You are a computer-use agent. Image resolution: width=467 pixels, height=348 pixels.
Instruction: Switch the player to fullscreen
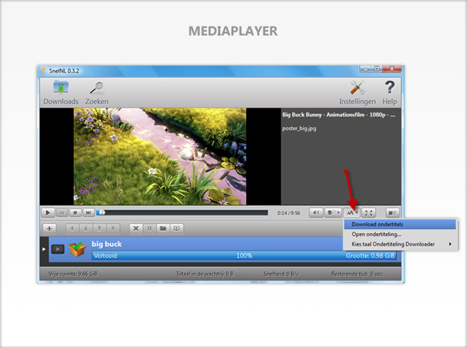coord(369,213)
